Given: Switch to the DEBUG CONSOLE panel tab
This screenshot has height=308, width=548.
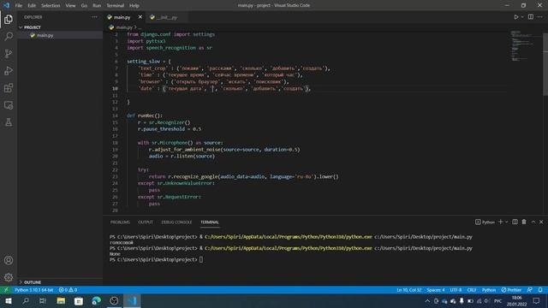Looking at the screenshot, I should pyautogui.click(x=176, y=222).
